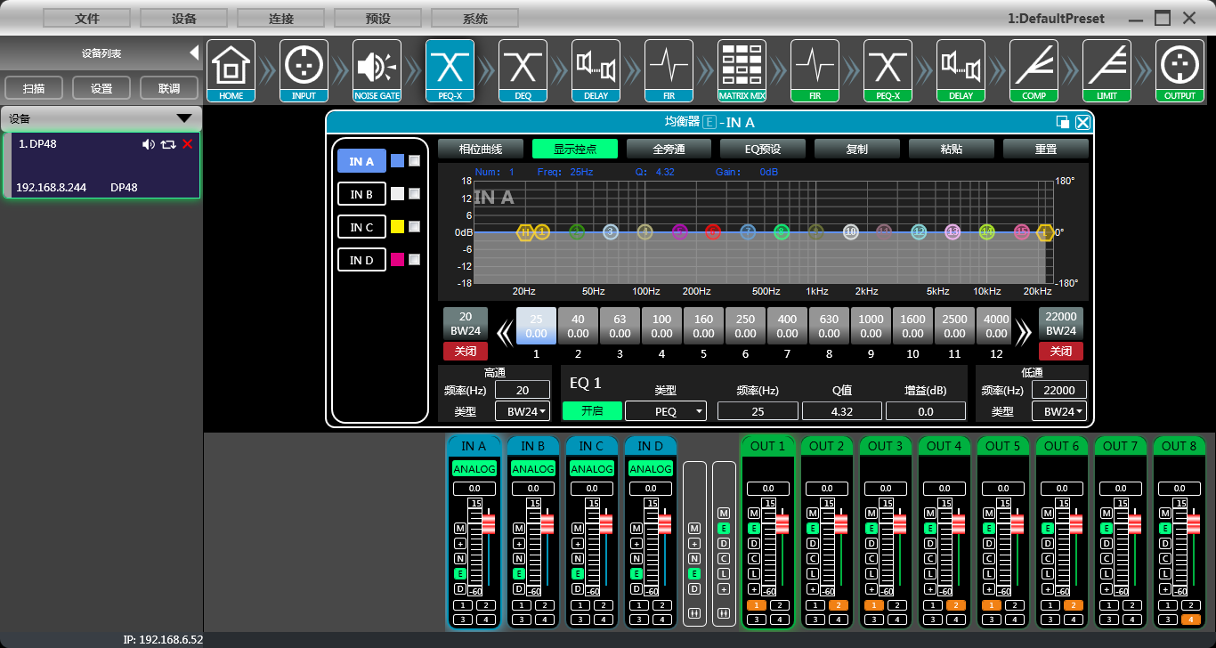Select the 1000 Hz band button number 9

(x=871, y=326)
